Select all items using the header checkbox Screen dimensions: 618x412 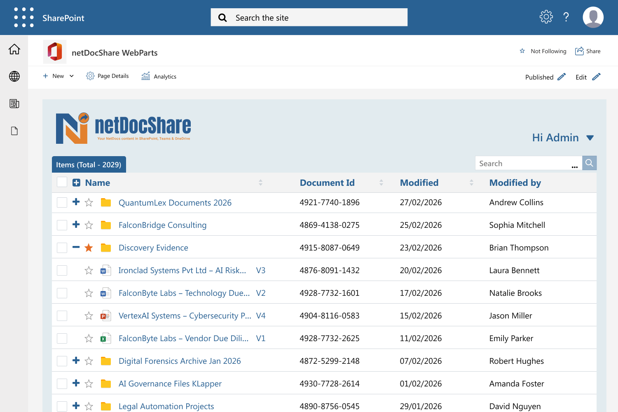62,182
